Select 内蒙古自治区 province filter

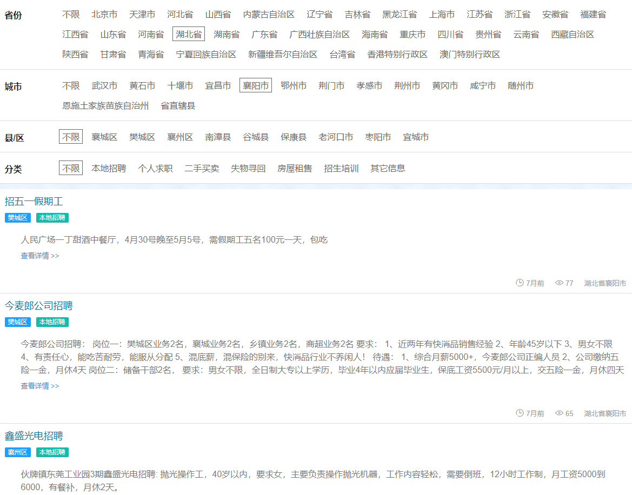[269, 15]
